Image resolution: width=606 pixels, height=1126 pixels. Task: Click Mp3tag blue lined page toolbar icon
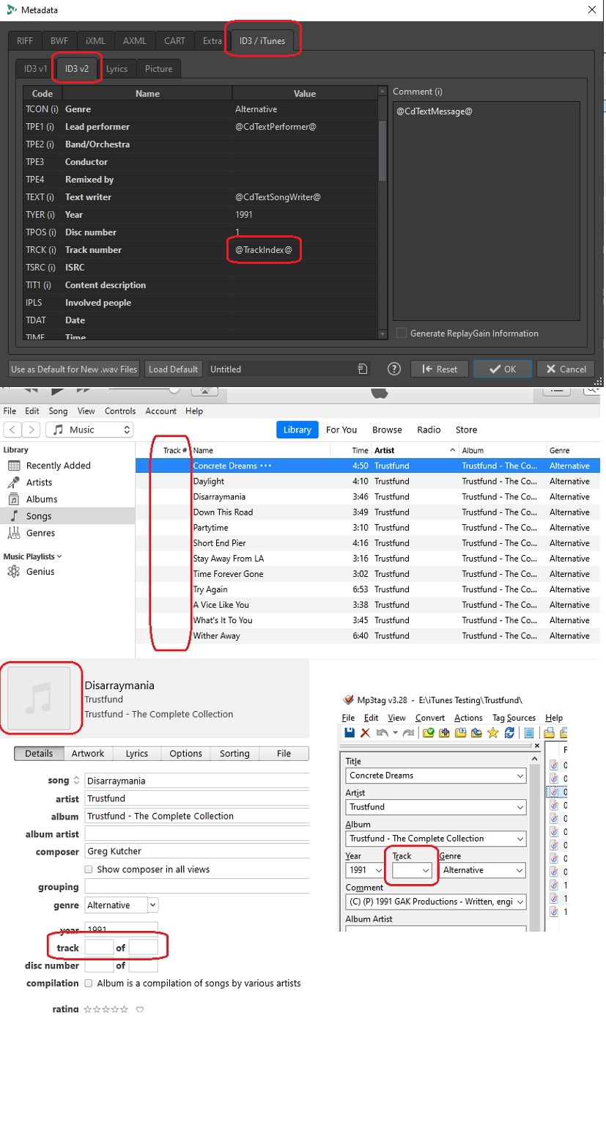tap(529, 732)
